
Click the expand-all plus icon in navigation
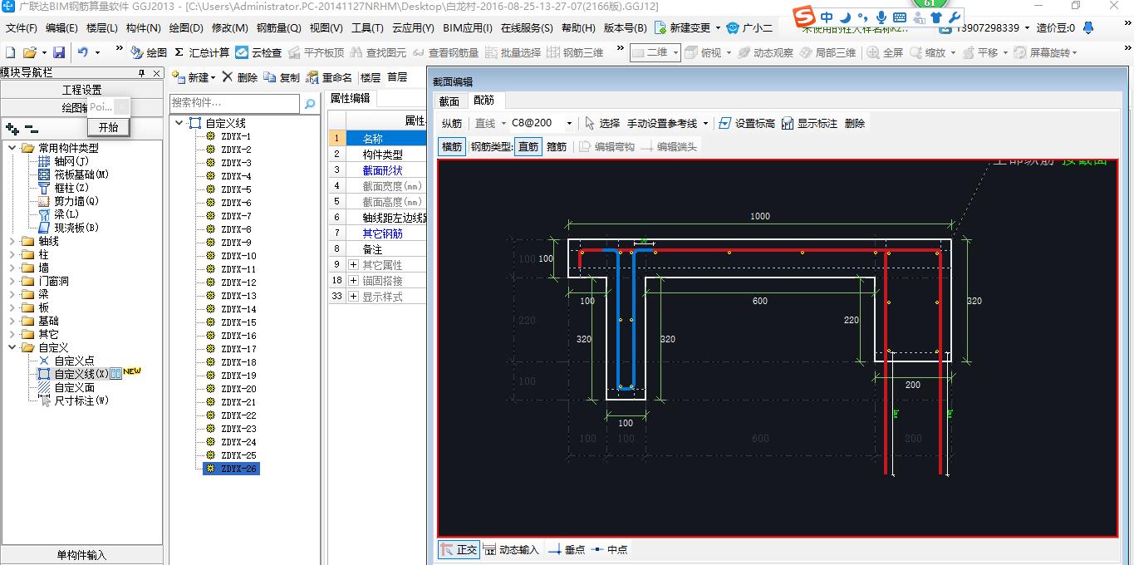point(12,129)
